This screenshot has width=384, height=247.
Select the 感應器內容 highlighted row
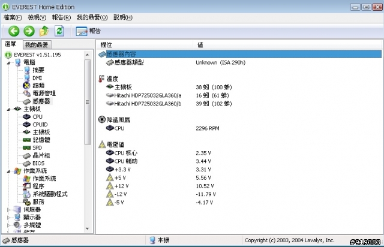pos(239,54)
